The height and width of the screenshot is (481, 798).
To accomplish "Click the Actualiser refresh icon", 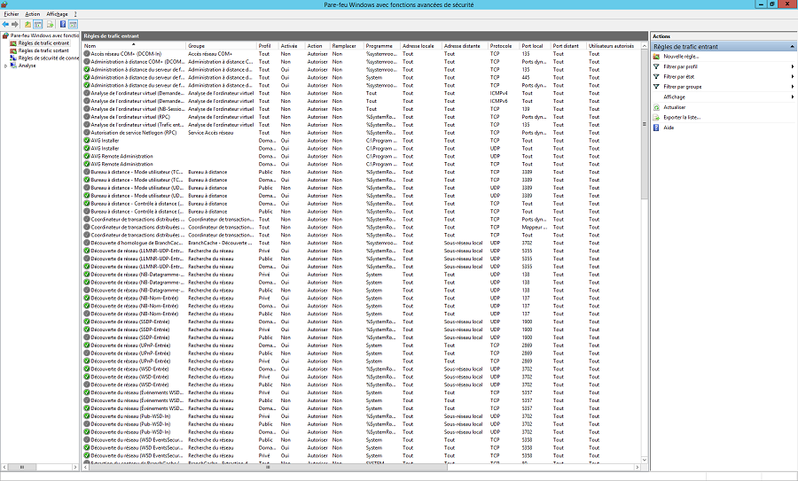I will point(656,107).
